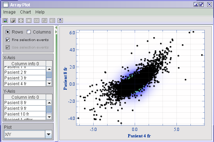
Task: Select the Rows radio option
Action: pyautogui.click(x=8, y=32)
